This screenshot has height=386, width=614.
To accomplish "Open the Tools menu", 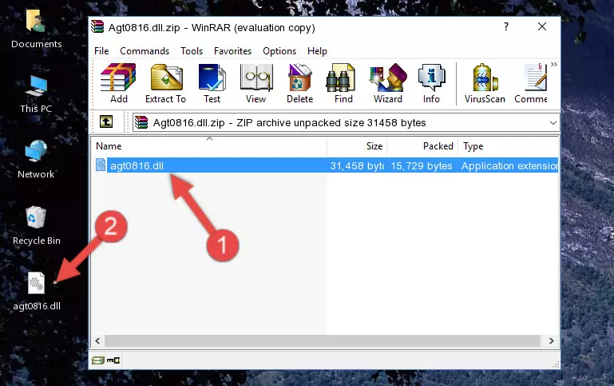I will pos(192,51).
